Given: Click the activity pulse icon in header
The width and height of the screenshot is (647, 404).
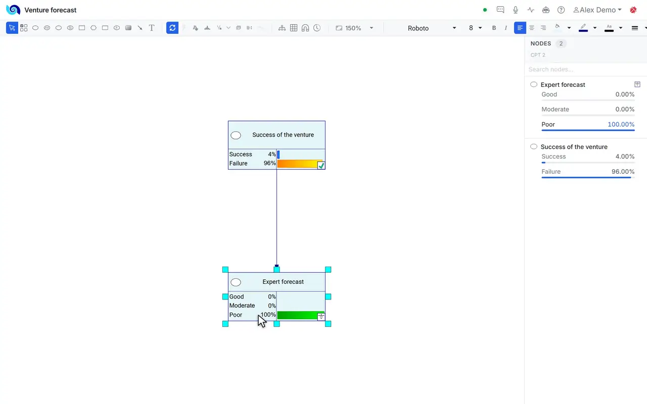Looking at the screenshot, I should point(531,10).
